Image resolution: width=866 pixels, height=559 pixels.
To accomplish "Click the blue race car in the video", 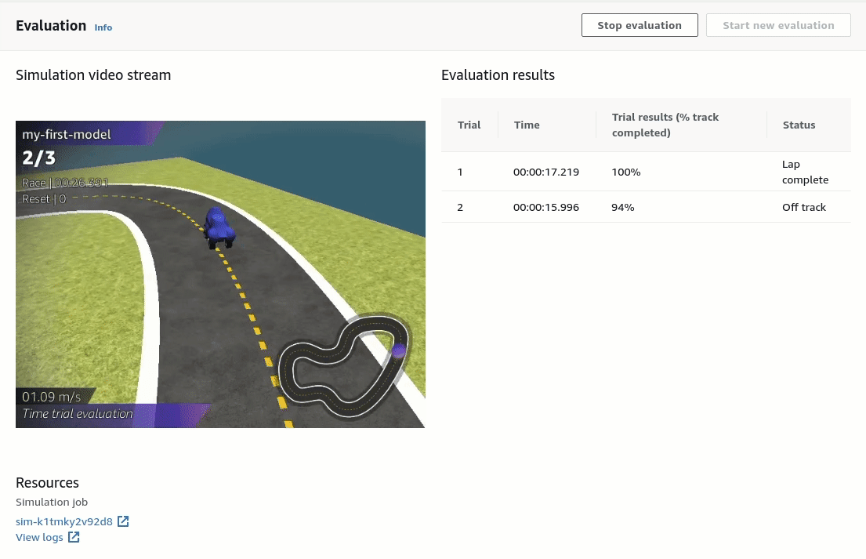I will pos(219,228).
